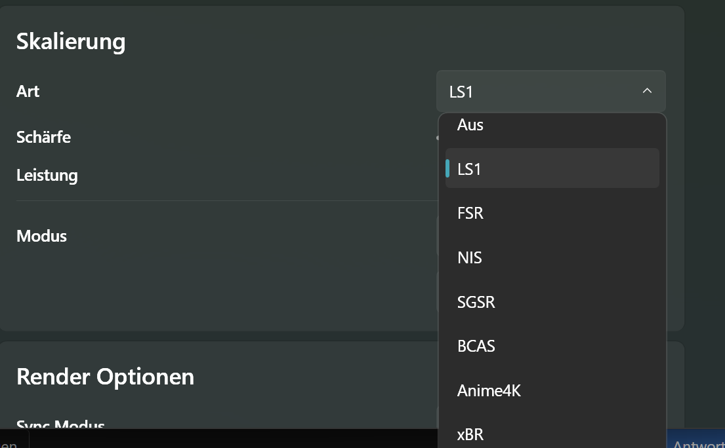Open the Art combo box

pos(550,91)
